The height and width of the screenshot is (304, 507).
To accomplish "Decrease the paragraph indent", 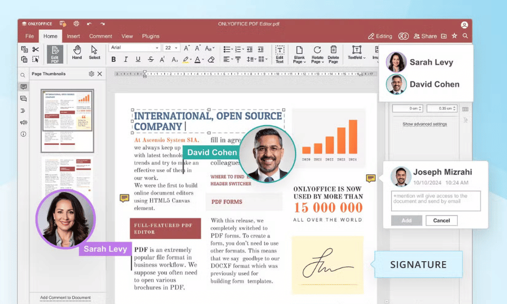I will (x=250, y=49).
